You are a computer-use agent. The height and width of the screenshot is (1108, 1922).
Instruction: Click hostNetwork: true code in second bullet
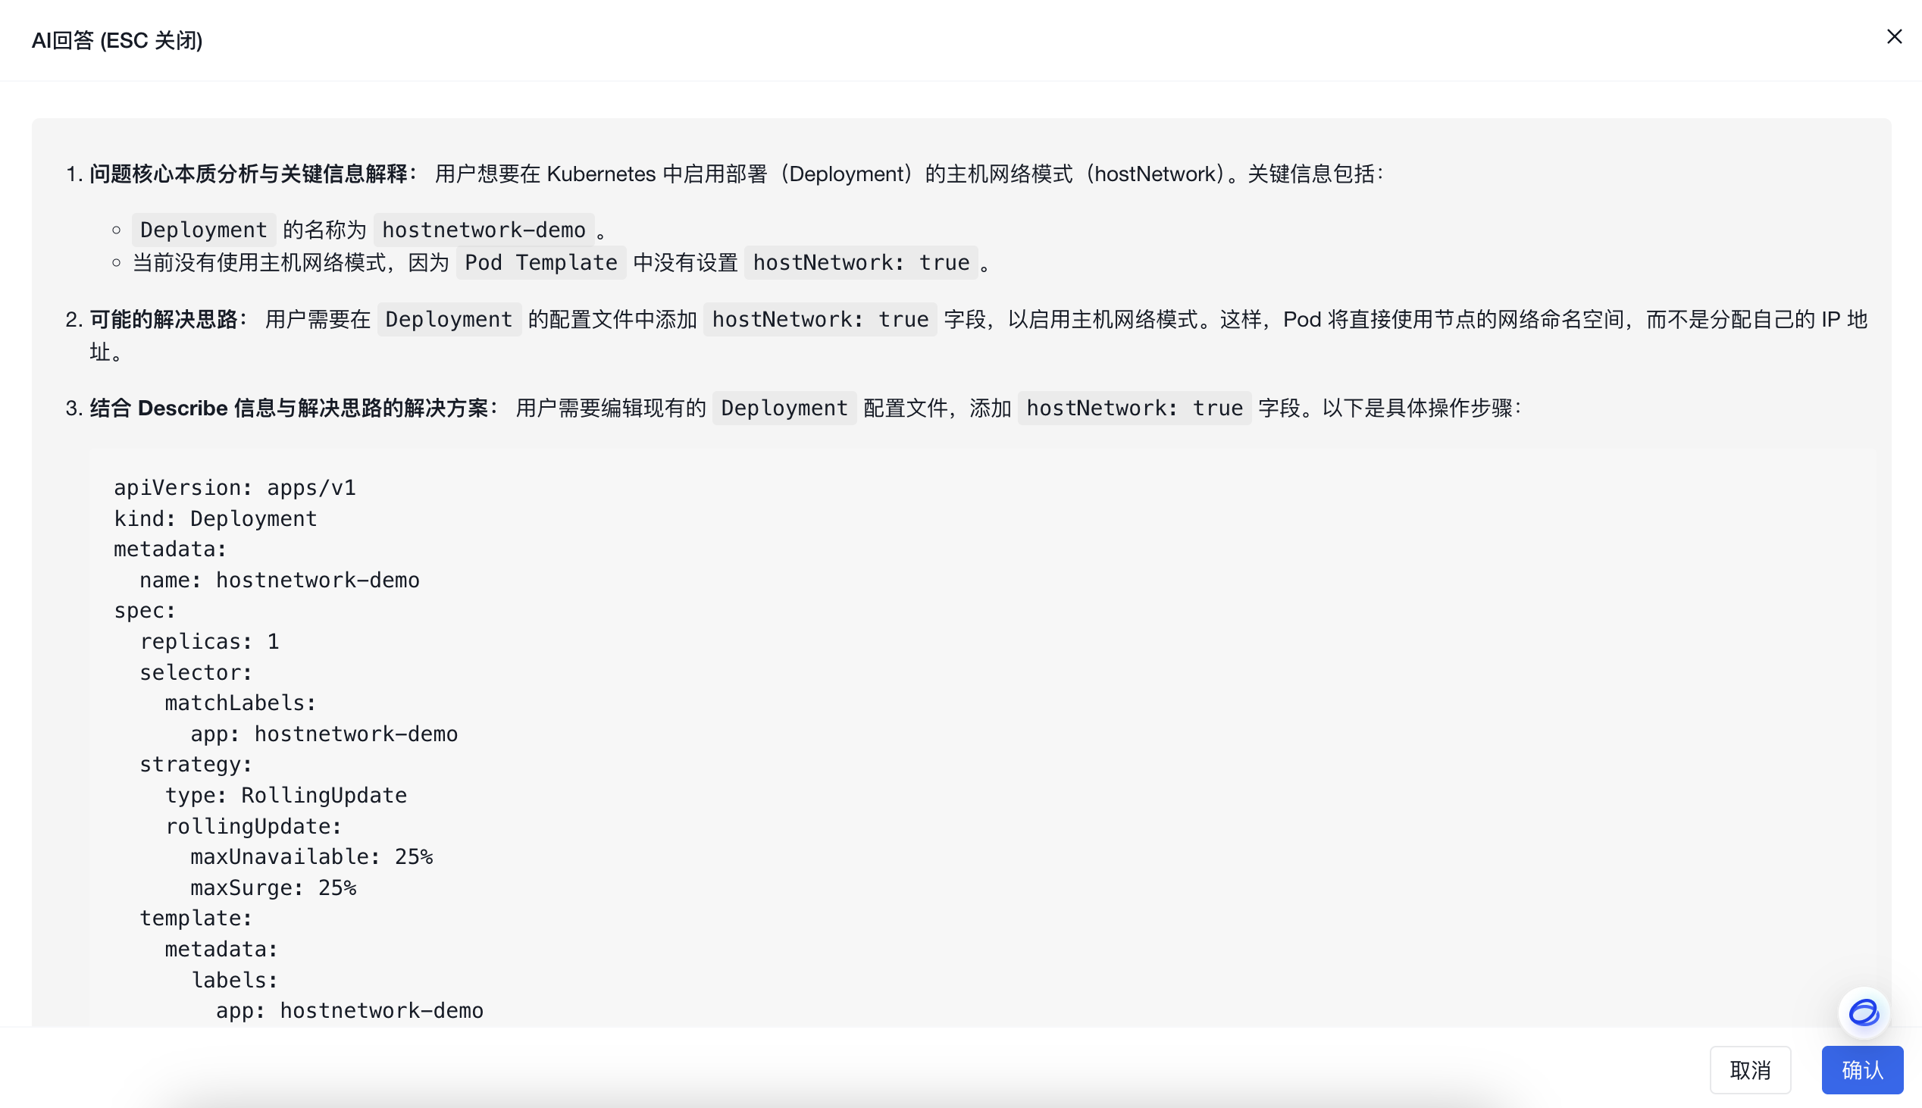pyautogui.click(x=861, y=262)
